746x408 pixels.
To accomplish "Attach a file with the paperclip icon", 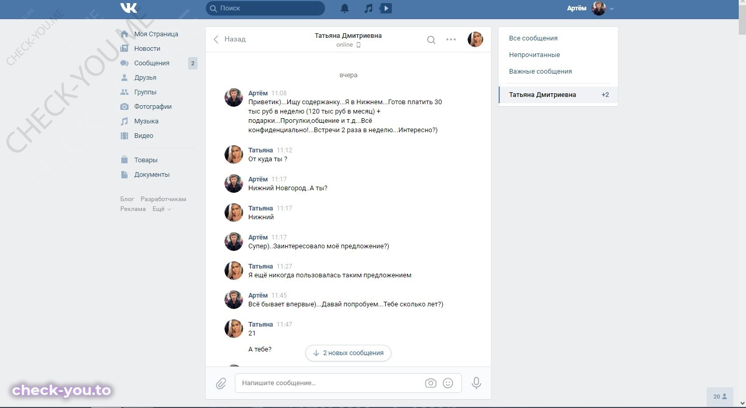I will 221,384.
